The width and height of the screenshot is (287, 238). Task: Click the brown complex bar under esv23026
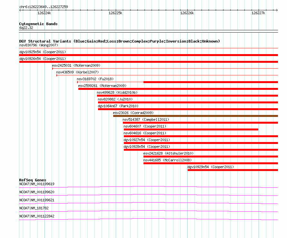195,116
